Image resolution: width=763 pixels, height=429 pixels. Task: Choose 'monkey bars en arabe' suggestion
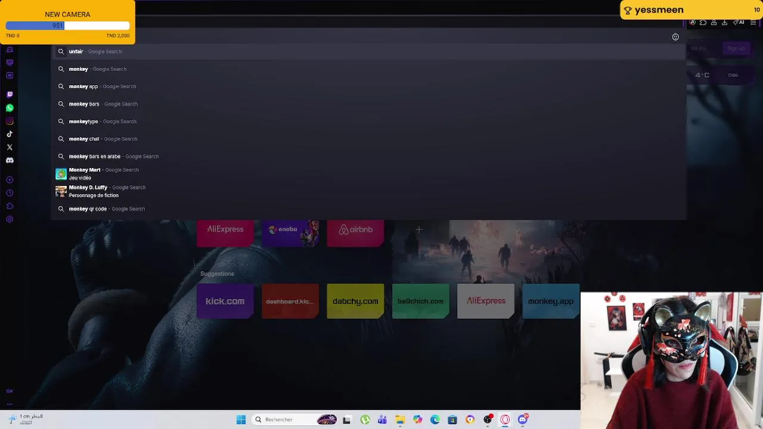[x=368, y=156]
